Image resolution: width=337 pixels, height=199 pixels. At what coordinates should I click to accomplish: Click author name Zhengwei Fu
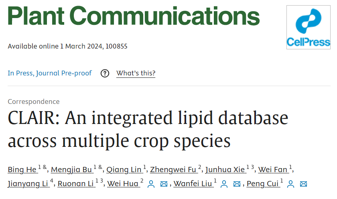(173, 170)
